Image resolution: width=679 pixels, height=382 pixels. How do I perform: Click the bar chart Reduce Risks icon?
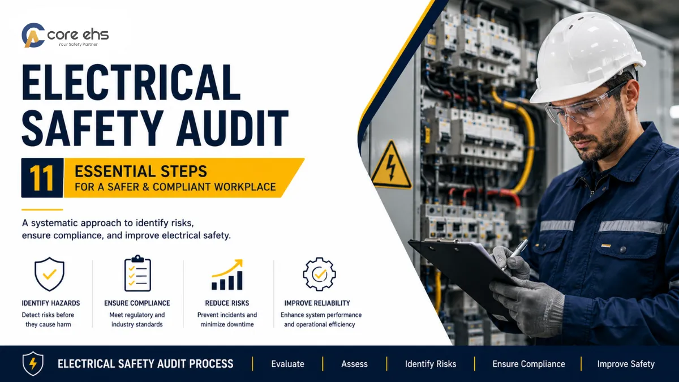pos(227,275)
